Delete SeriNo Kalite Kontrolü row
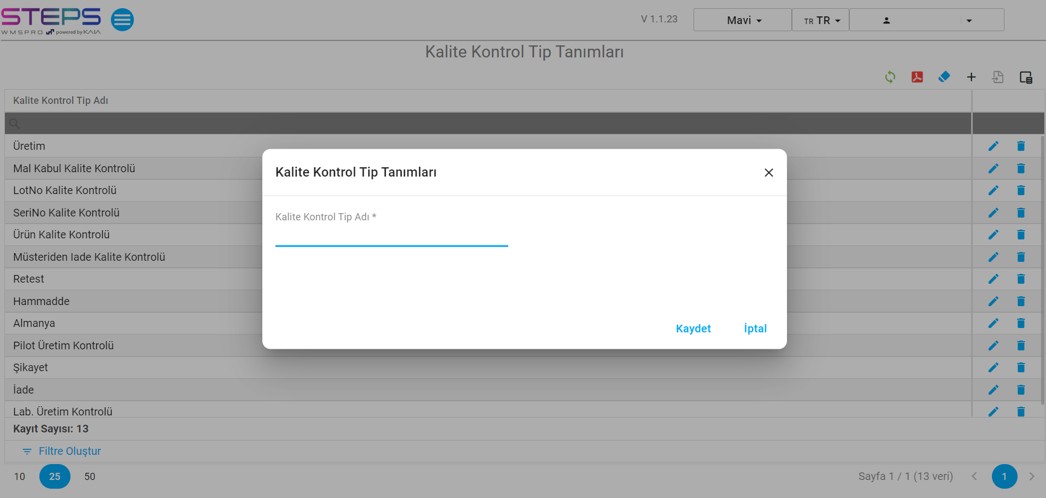The height and width of the screenshot is (498, 1046). [x=1021, y=213]
